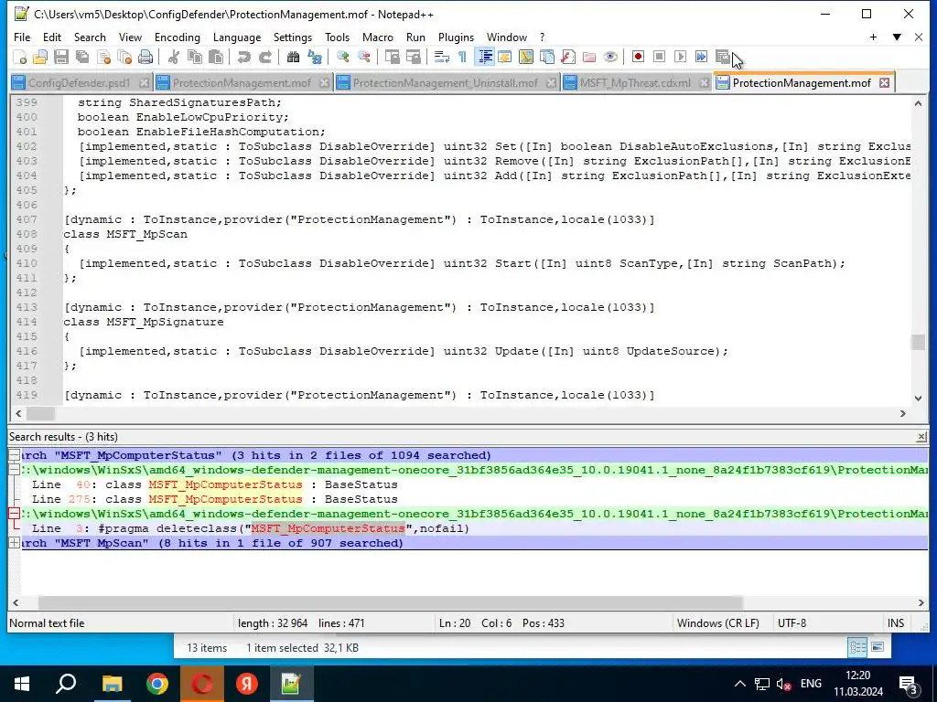Screen dimensions: 937x702
Task: Open Find dialog with binoculars icon
Action: pyautogui.click(x=293, y=57)
